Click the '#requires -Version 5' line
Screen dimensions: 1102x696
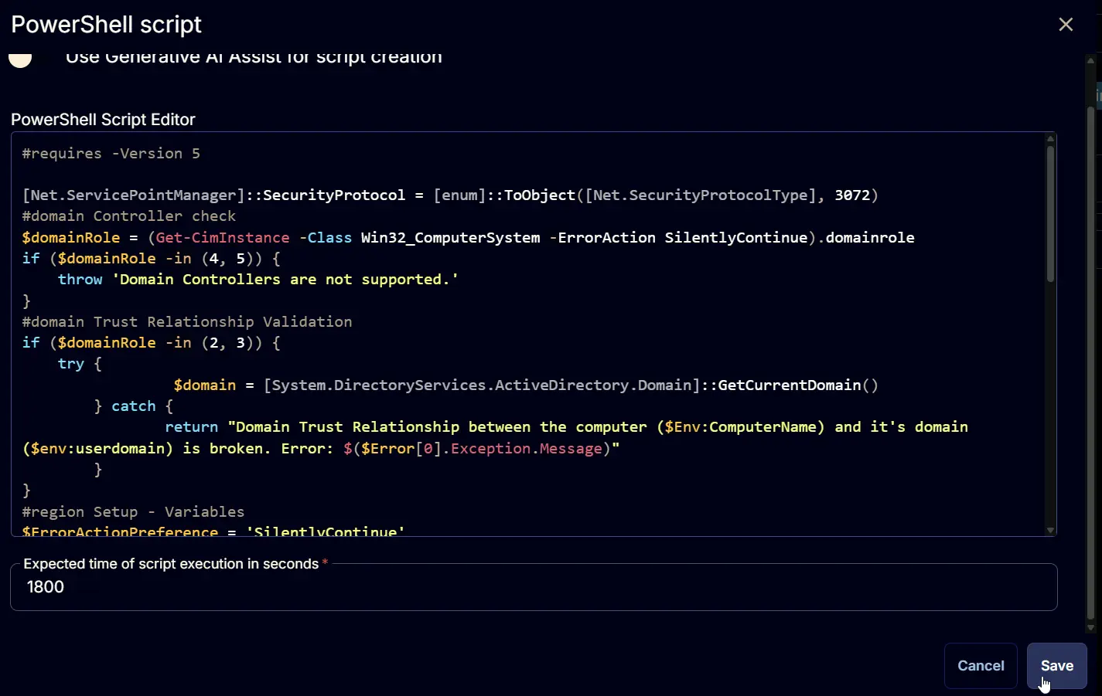[x=111, y=153]
